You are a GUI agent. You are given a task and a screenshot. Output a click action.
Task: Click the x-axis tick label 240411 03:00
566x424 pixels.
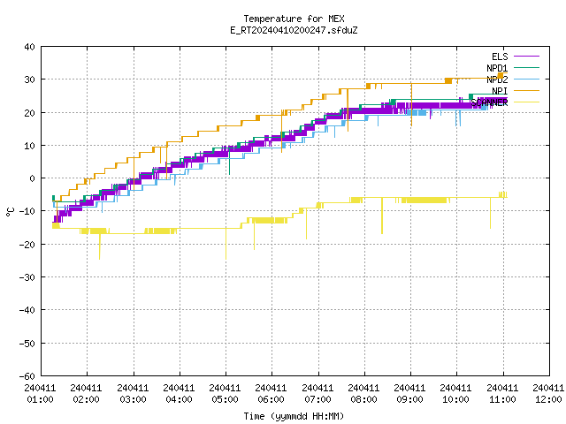pyautogui.click(x=133, y=394)
